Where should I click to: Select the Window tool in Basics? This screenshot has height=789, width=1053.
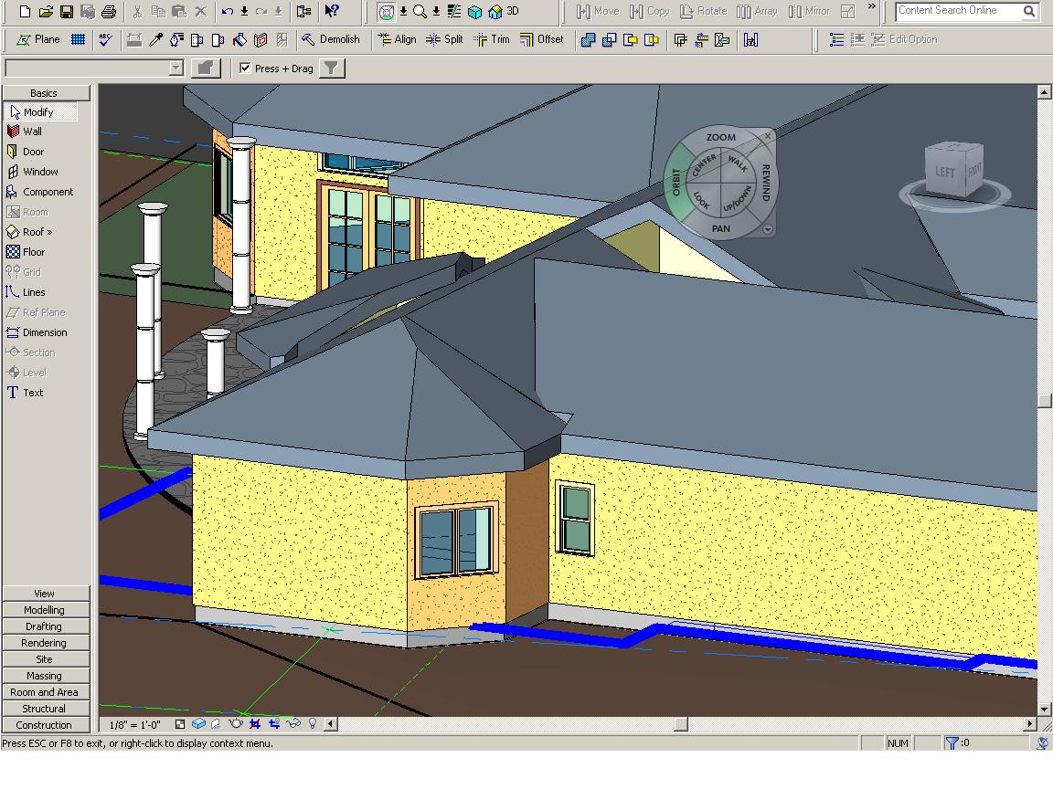(x=32, y=172)
